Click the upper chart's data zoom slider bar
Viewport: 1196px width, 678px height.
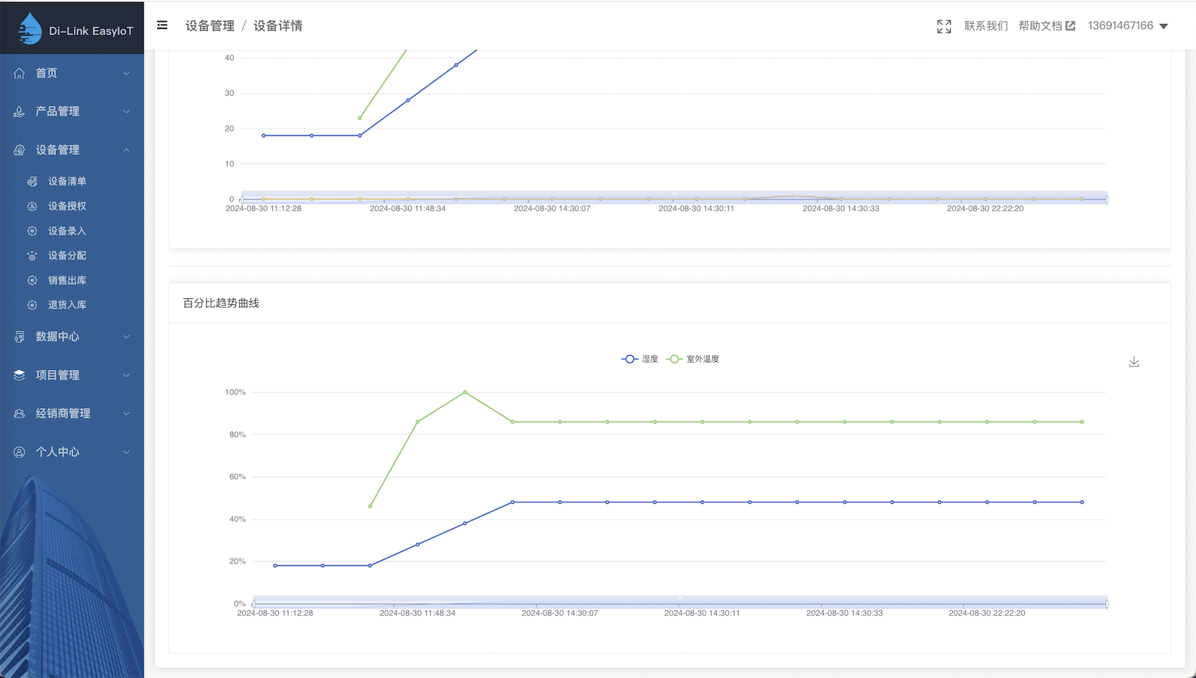(673, 197)
